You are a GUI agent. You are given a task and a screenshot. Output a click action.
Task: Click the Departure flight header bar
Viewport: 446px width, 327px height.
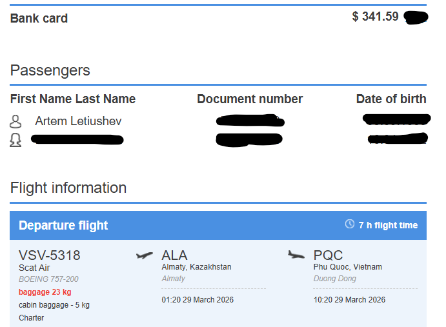click(x=218, y=225)
